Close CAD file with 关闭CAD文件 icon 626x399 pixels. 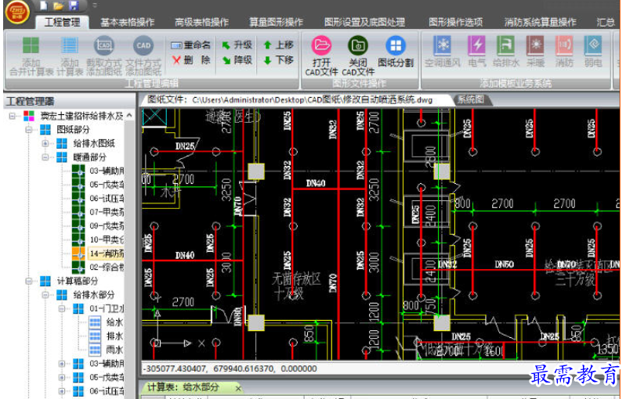pyautogui.click(x=358, y=45)
